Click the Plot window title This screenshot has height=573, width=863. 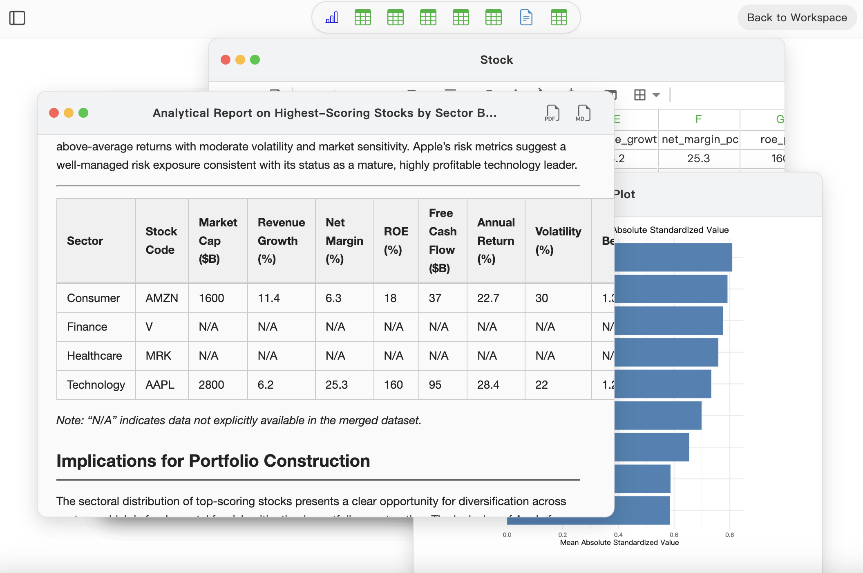click(x=624, y=194)
